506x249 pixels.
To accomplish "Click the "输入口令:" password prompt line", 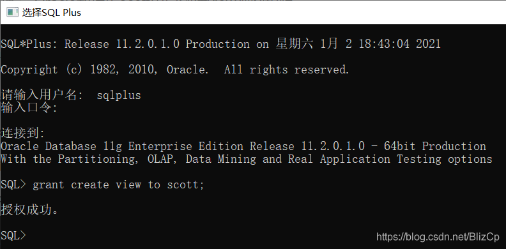I will click(29, 107).
